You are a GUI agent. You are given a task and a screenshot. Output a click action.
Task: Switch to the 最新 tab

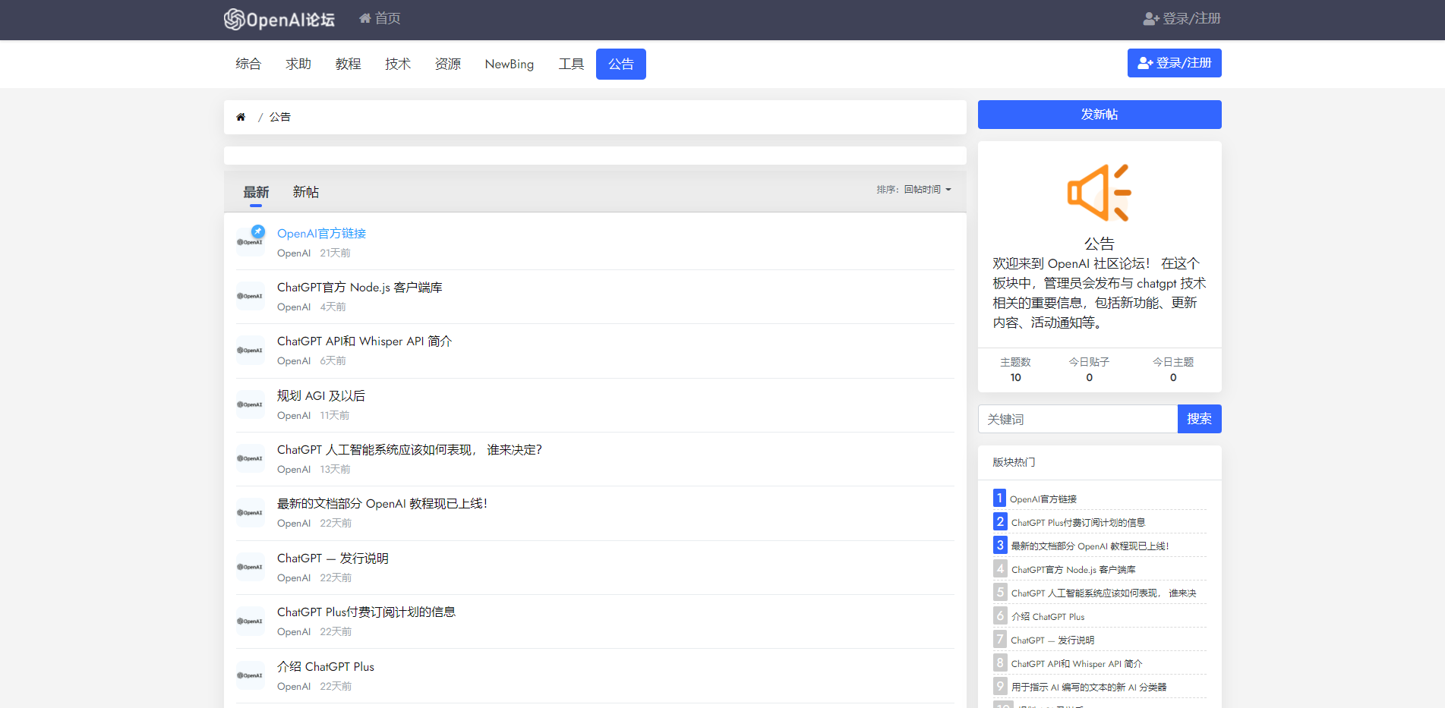click(256, 192)
